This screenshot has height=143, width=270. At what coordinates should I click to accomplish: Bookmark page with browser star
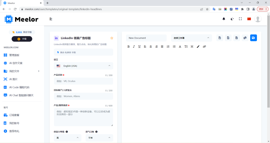pos(207,9)
